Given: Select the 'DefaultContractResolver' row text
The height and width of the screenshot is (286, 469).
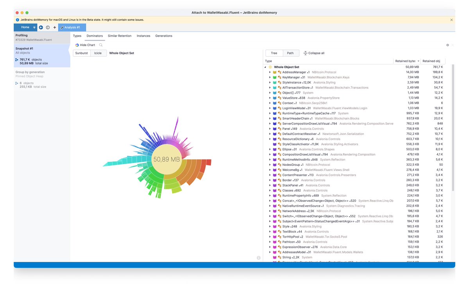Looking at the screenshot, I should pyautogui.click(x=300, y=134).
